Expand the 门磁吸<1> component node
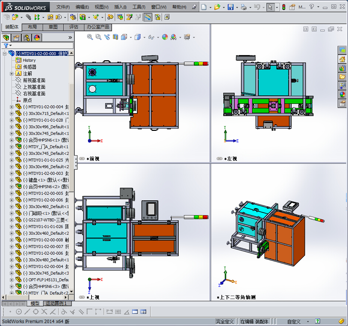Screen dimensions: 348x326 point(11,213)
